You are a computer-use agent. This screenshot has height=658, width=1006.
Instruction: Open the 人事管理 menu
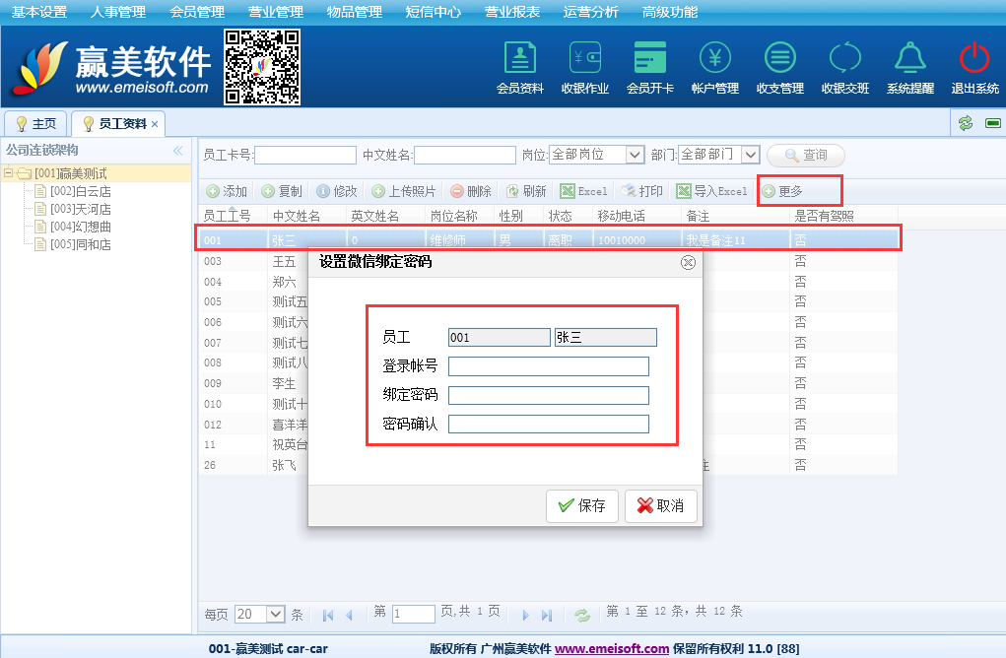tap(117, 12)
